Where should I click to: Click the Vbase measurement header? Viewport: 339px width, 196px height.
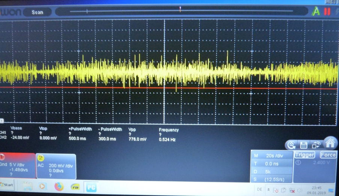coord(16,128)
